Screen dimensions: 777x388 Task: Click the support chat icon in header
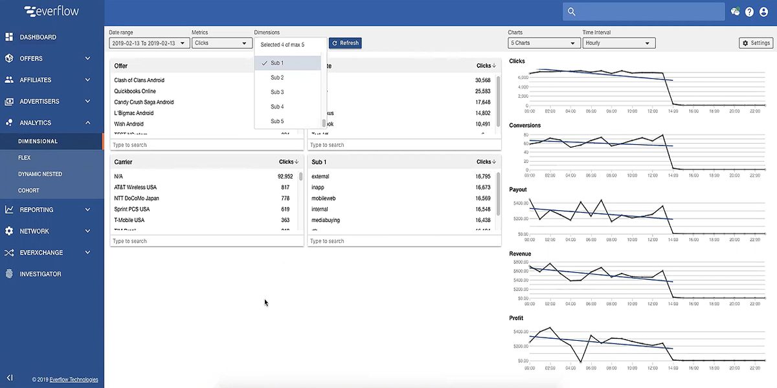[x=734, y=11]
